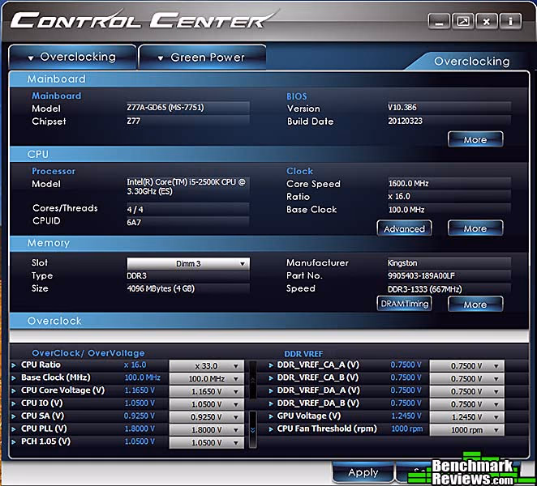Viewport: 537px width, 486px height.
Task: Click the Mainboard section header
Action: [268, 79]
